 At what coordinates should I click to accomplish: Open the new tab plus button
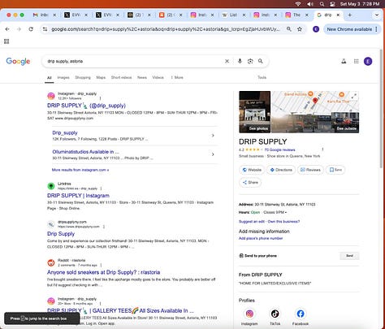pyautogui.click(x=349, y=15)
